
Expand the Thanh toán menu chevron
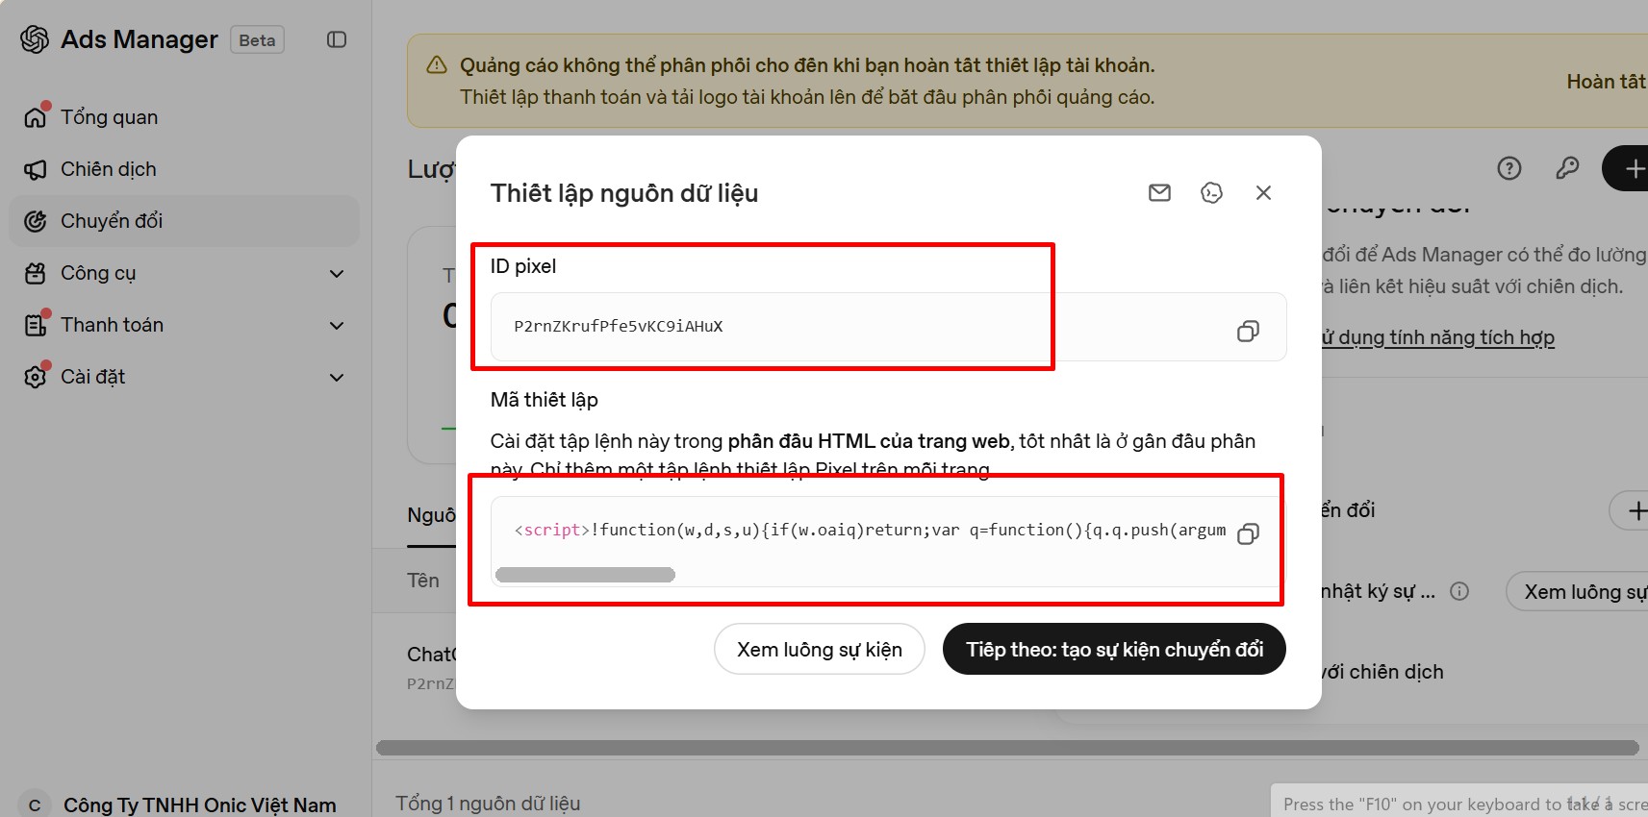(337, 325)
